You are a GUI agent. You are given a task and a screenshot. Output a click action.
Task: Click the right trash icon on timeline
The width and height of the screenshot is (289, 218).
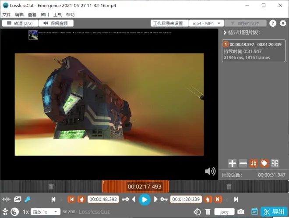pos(229,186)
